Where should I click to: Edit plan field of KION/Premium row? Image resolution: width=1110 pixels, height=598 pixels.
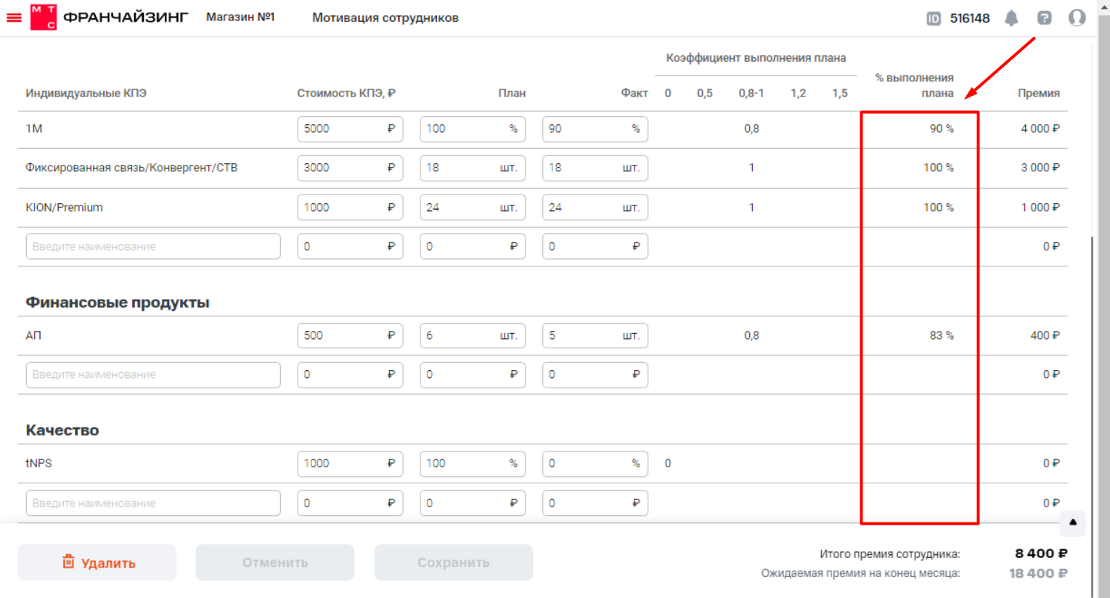(473, 208)
